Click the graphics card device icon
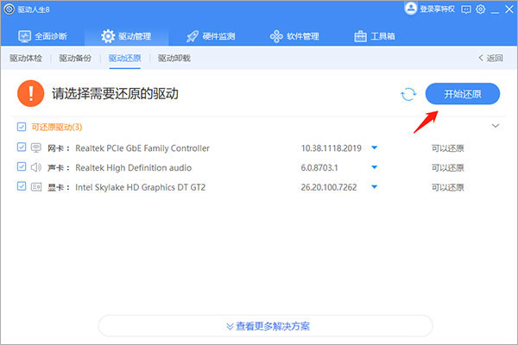This screenshot has height=345, width=518. point(36,187)
